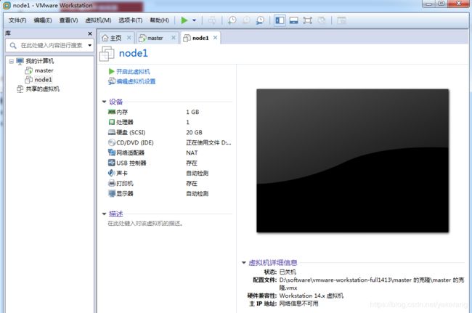Click the large node1 VM title icon
Viewport: 472px width, 313px height.
(x=107, y=54)
